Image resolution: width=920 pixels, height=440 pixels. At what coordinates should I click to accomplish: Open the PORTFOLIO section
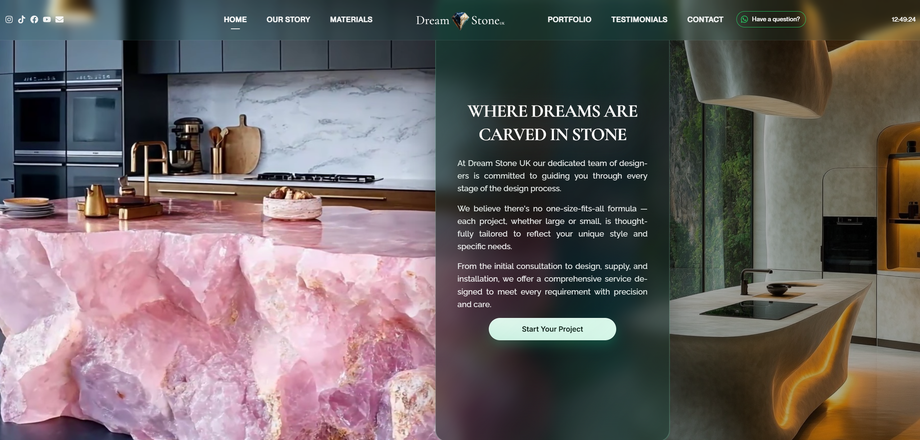pyautogui.click(x=569, y=19)
